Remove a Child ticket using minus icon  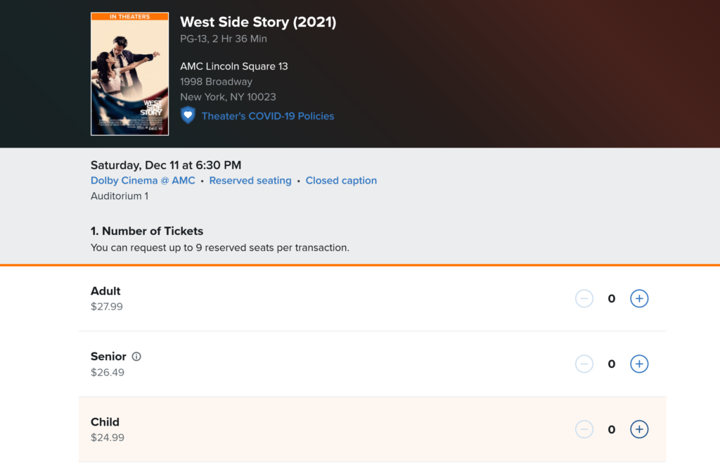(584, 429)
